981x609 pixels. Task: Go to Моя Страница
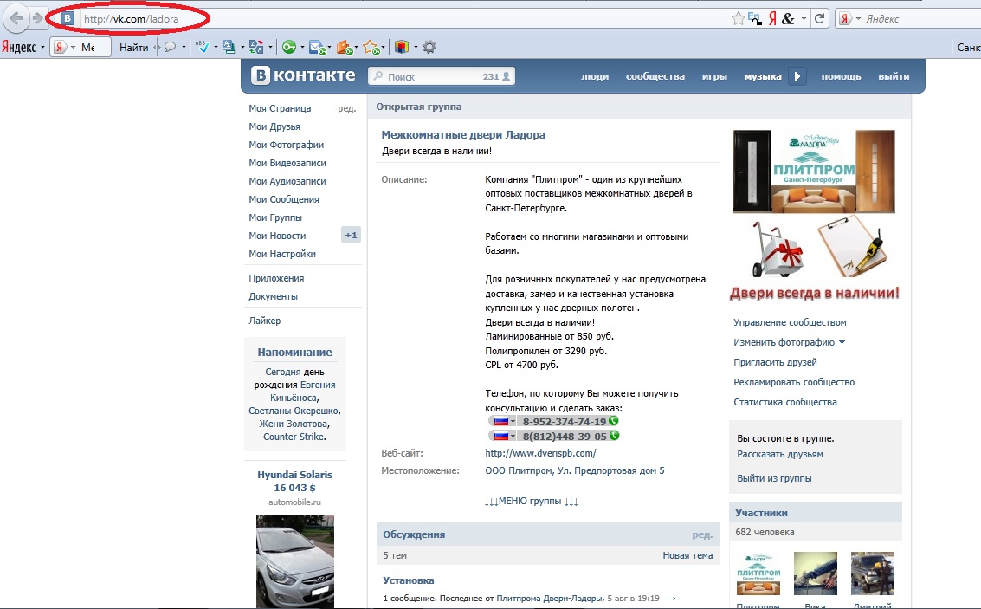coord(280,108)
